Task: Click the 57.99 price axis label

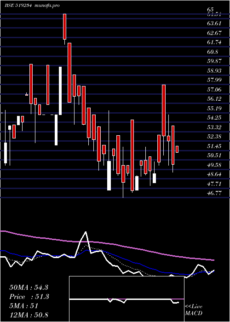Action: [x=214, y=80]
